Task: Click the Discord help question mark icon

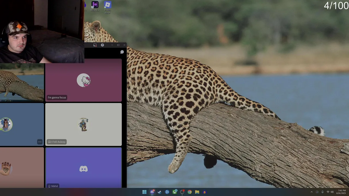Action: pyautogui.click(x=102, y=45)
